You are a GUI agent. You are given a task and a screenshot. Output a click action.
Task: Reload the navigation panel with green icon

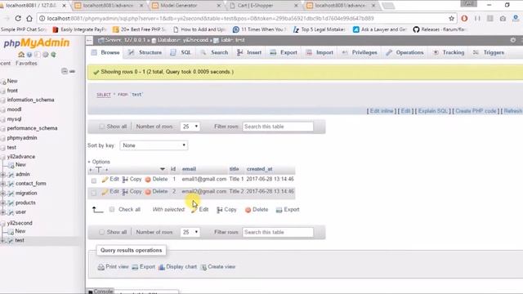click(53, 55)
